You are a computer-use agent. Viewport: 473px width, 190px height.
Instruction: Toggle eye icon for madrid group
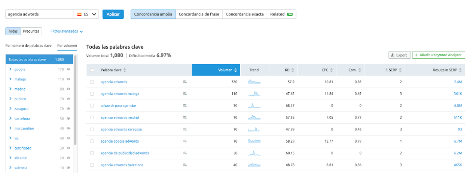coord(68,89)
